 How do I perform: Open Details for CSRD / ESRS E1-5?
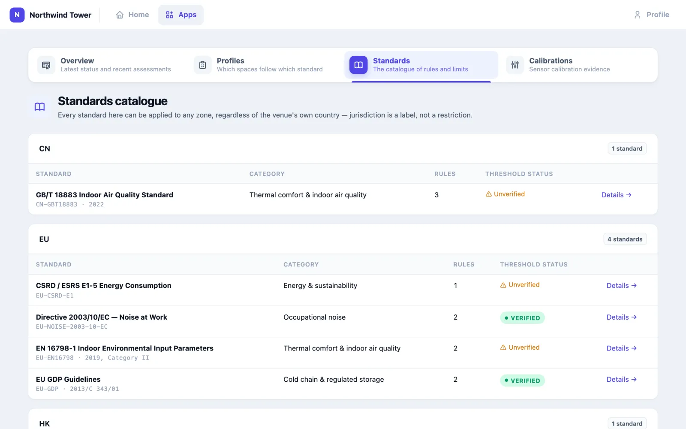[622, 286]
